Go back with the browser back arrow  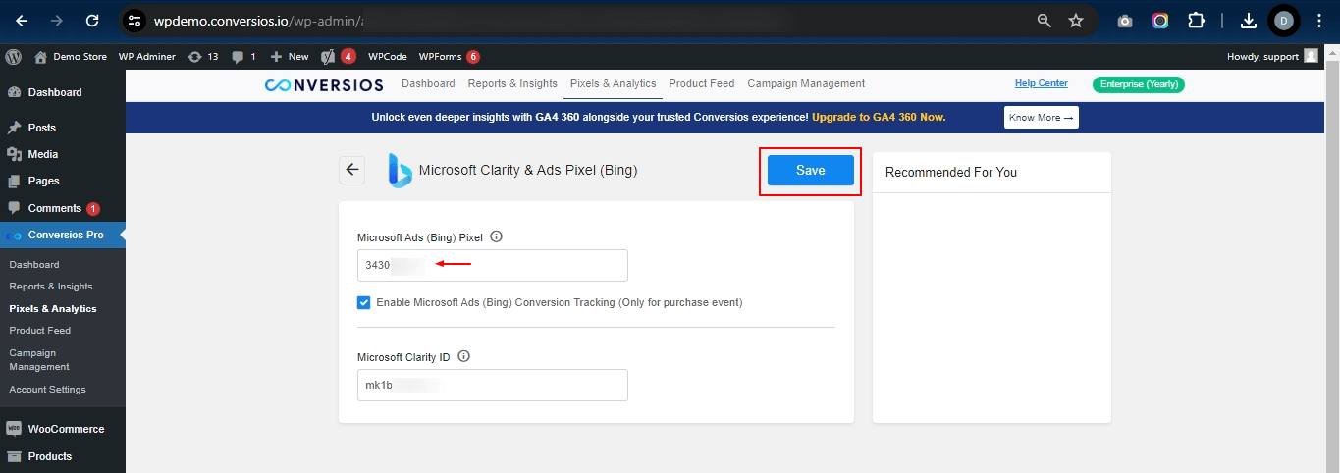coord(22,20)
